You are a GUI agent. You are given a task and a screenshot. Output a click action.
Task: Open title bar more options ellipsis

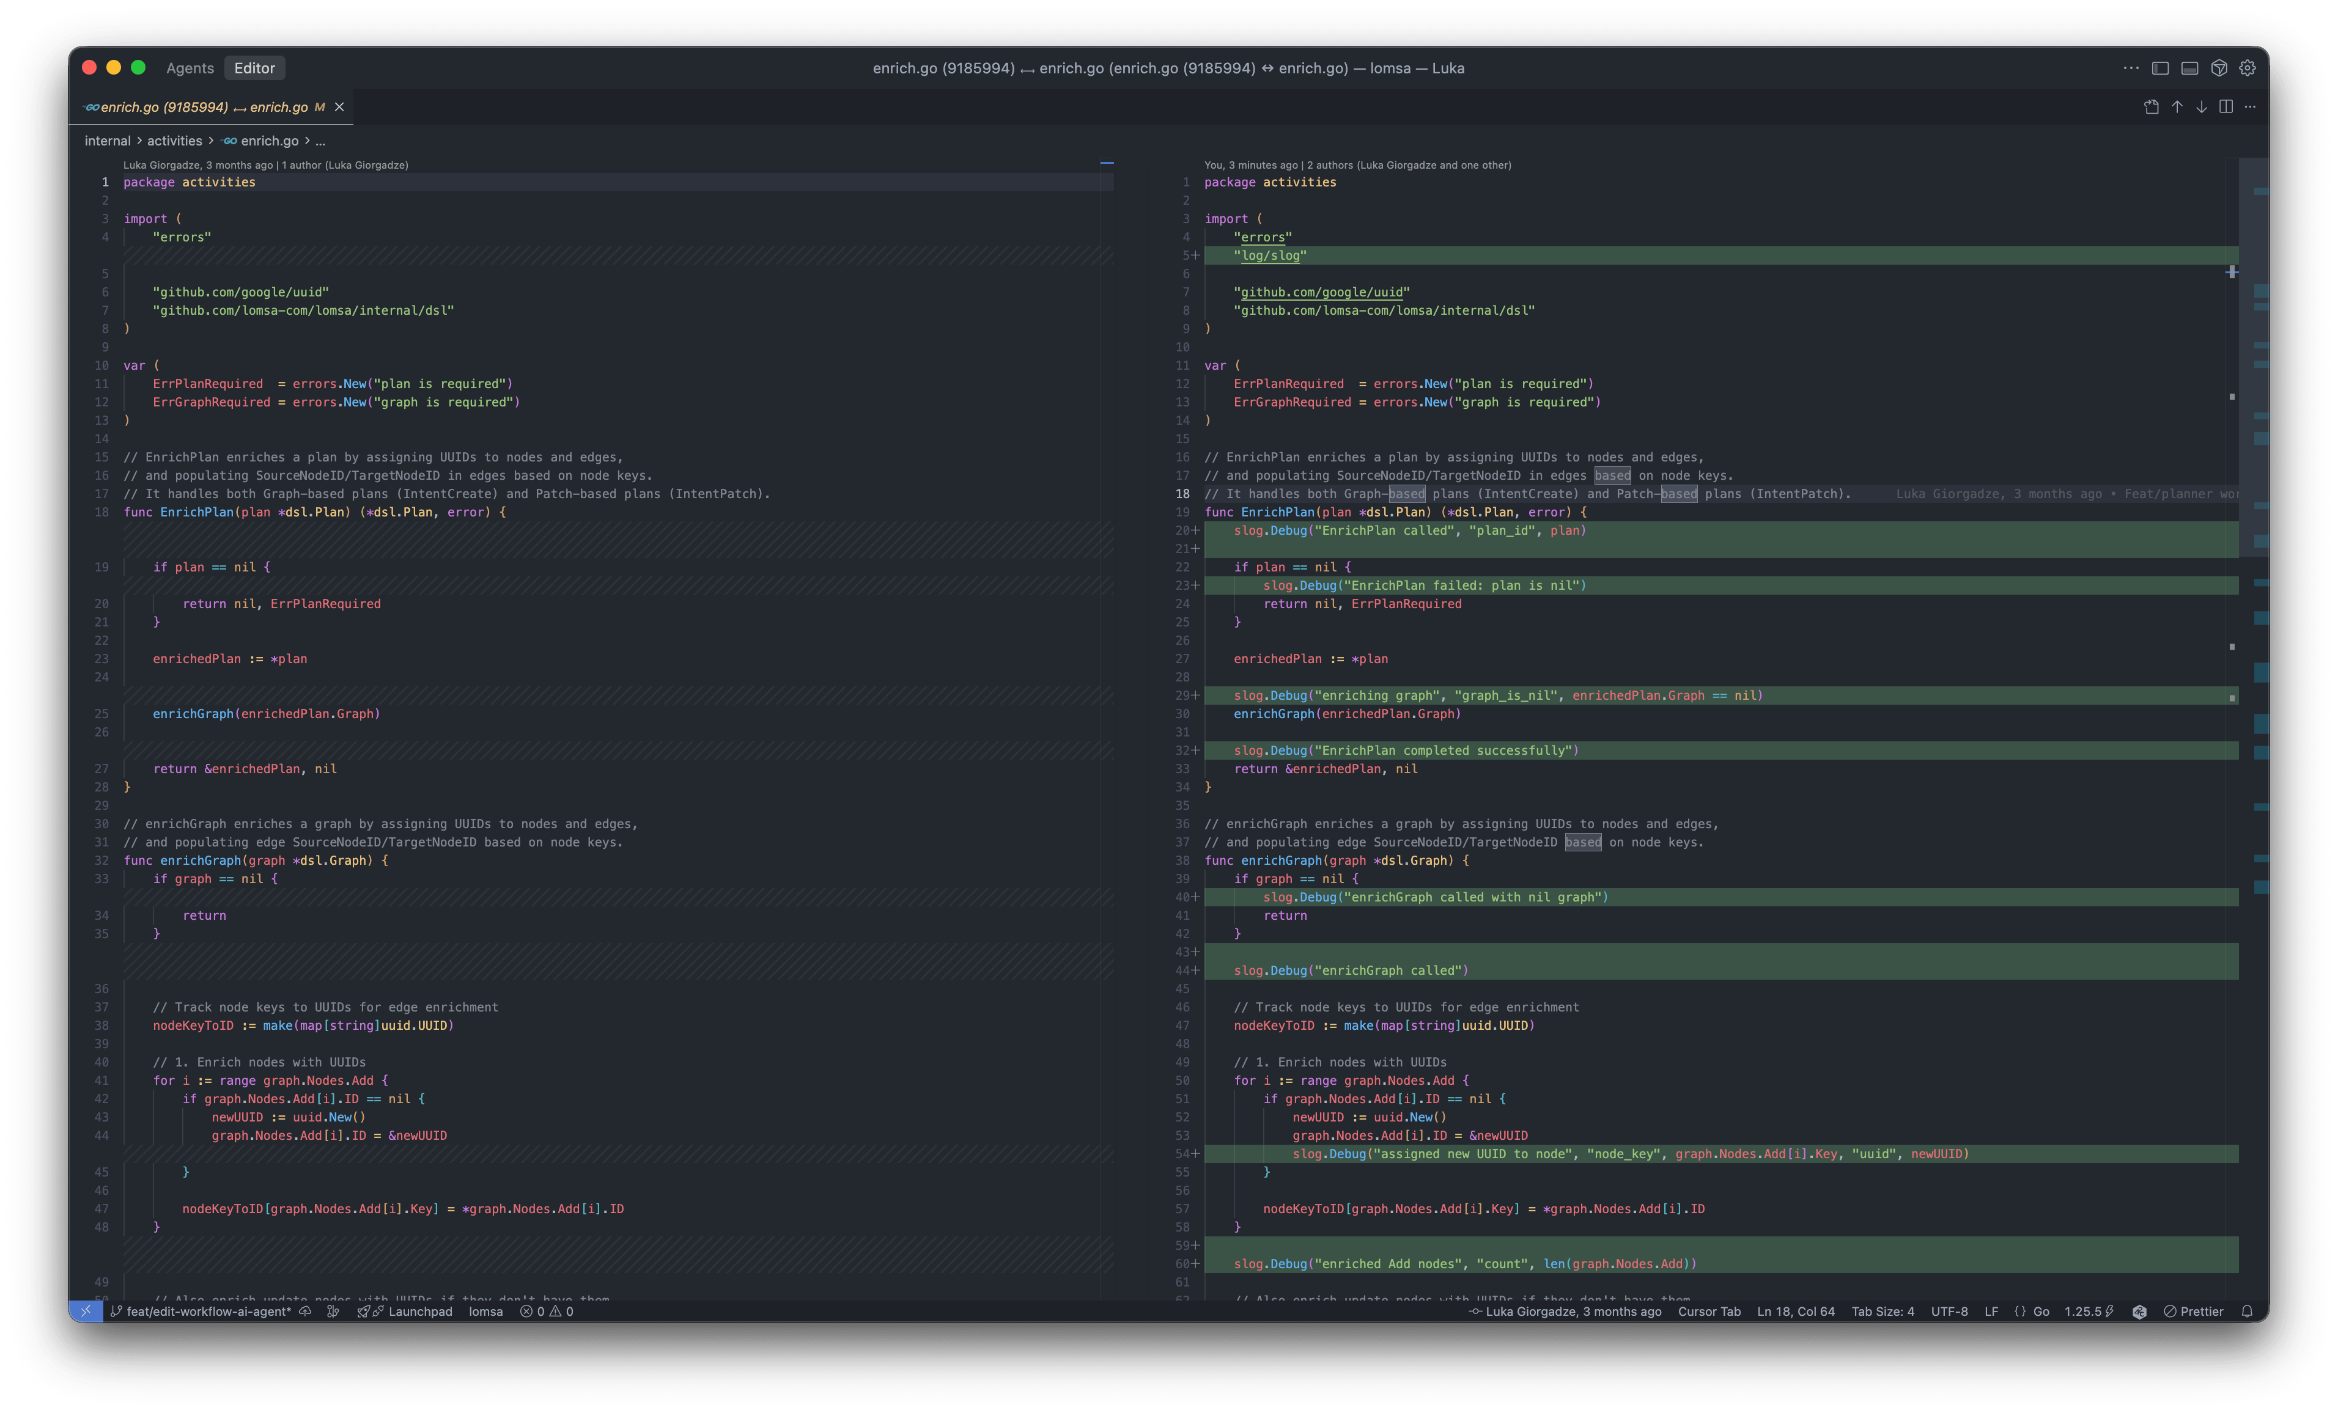click(x=2131, y=68)
